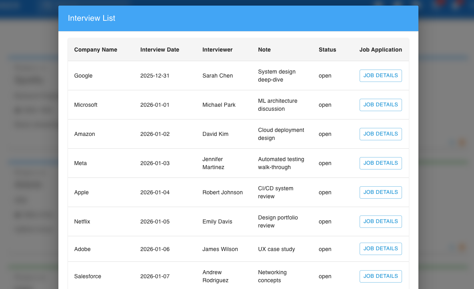The width and height of the screenshot is (474, 289).
Task: Click the Job Application column header
Action: tap(380, 50)
